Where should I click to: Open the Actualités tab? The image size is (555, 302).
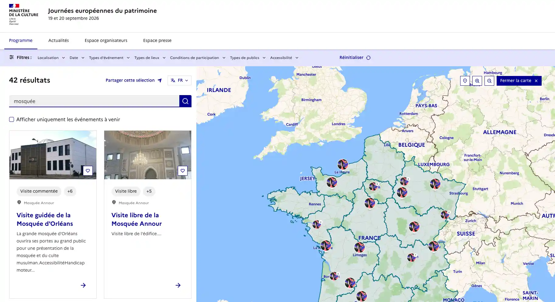[x=59, y=40]
